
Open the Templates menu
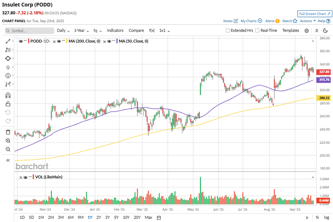click(x=291, y=30)
